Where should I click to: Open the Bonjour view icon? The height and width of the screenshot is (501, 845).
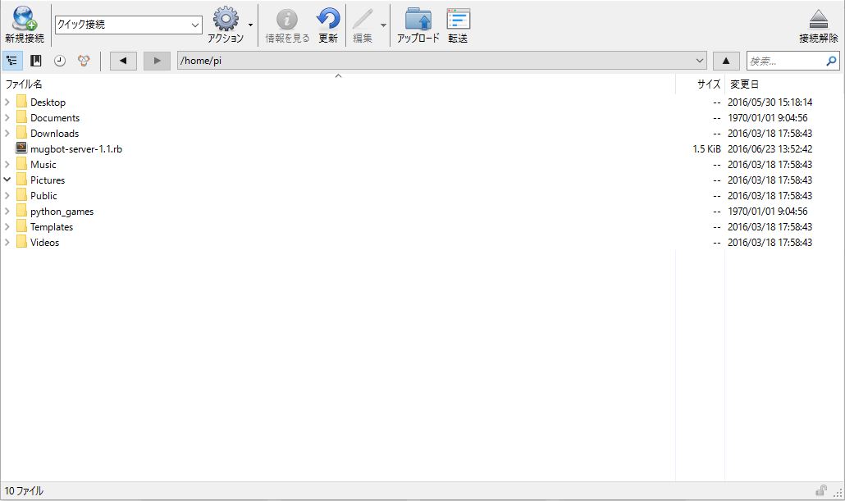(x=84, y=61)
